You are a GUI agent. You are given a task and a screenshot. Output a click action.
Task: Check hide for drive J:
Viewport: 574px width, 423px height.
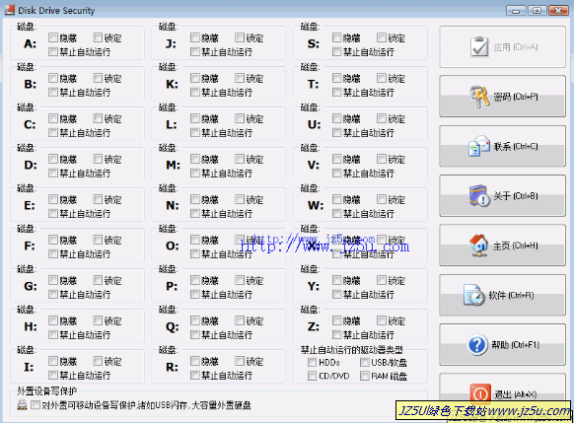[195, 37]
